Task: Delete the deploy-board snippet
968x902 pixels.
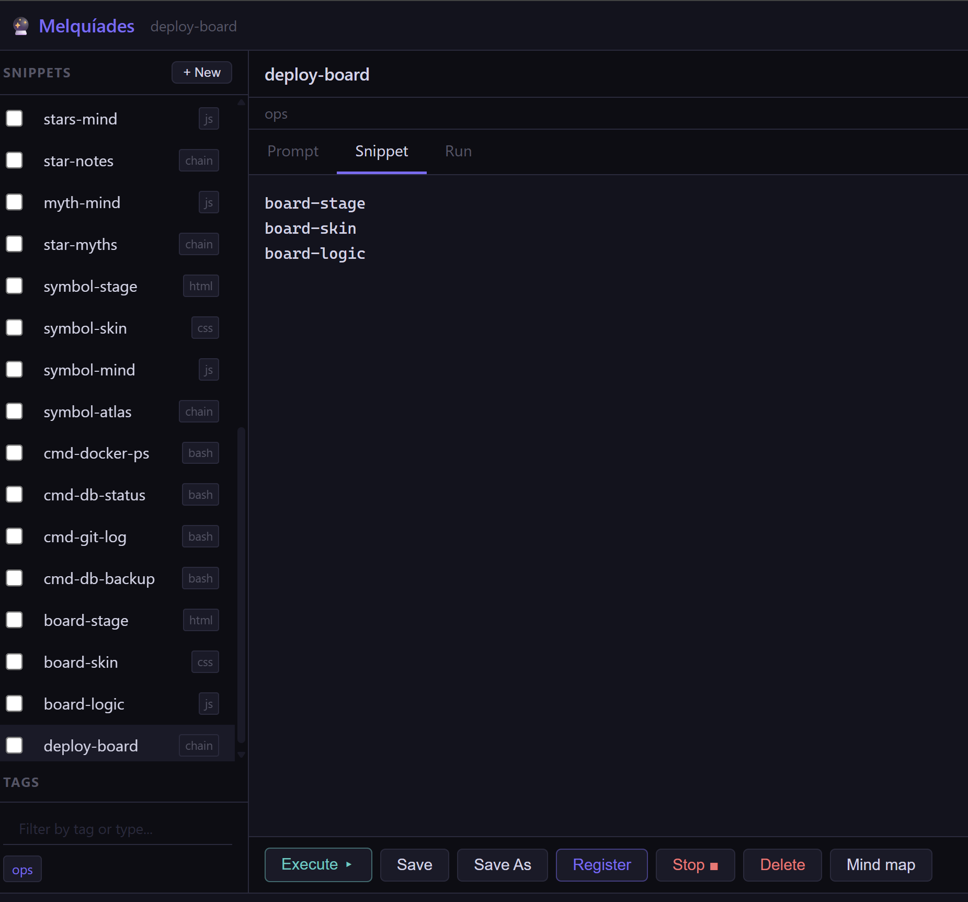Action: (782, 865)
